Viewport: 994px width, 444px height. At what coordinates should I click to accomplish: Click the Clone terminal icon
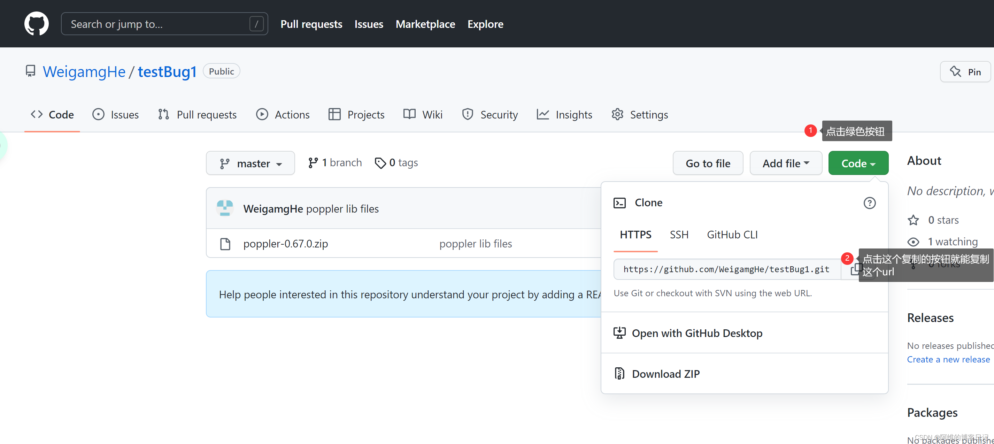click(x=619, y=203)
